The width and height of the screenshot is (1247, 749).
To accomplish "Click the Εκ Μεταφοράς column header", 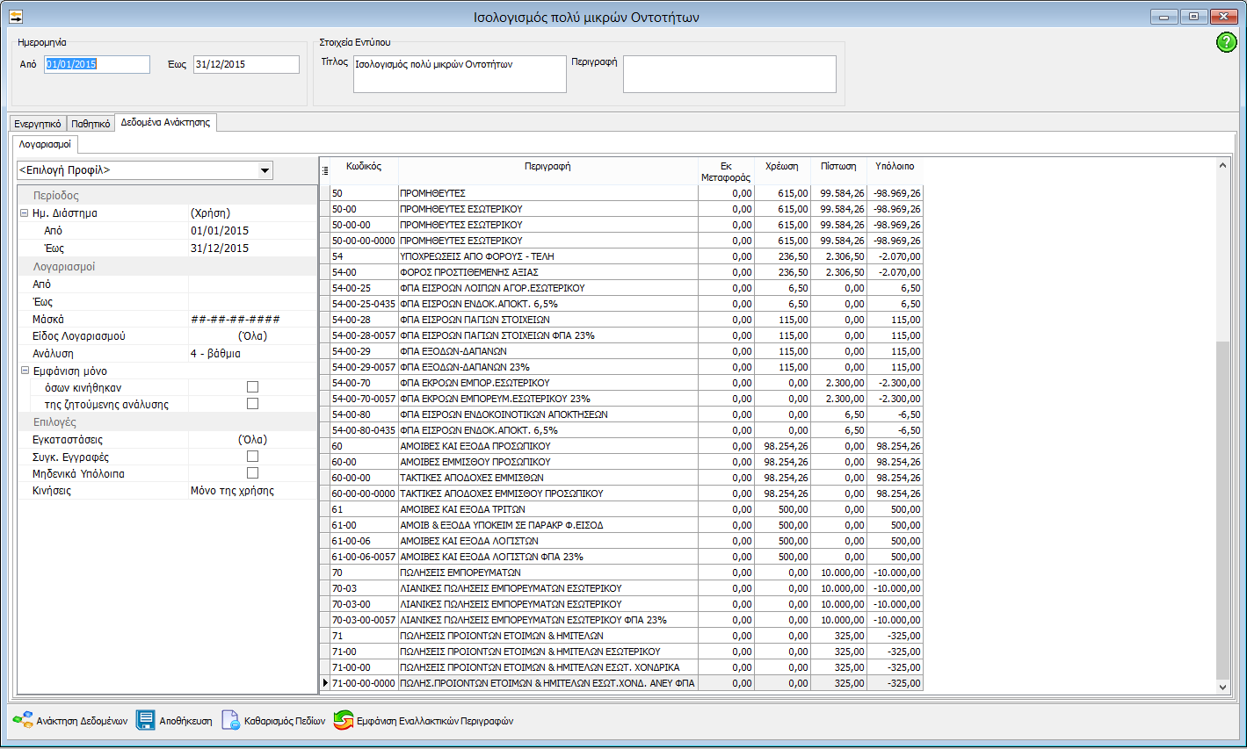I will point(726,171).
